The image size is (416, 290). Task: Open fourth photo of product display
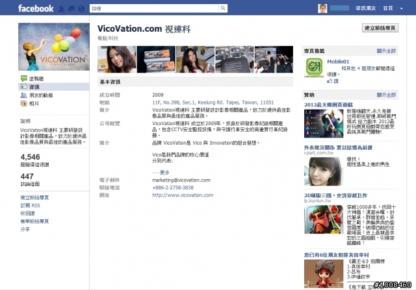coord(235,59)
